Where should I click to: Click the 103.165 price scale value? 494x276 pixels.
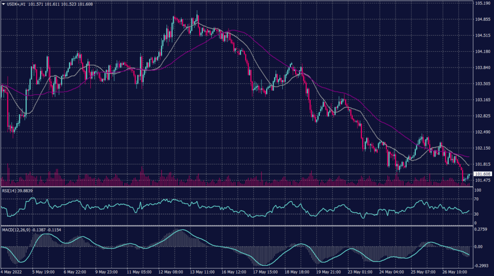(x=482, y=100)
